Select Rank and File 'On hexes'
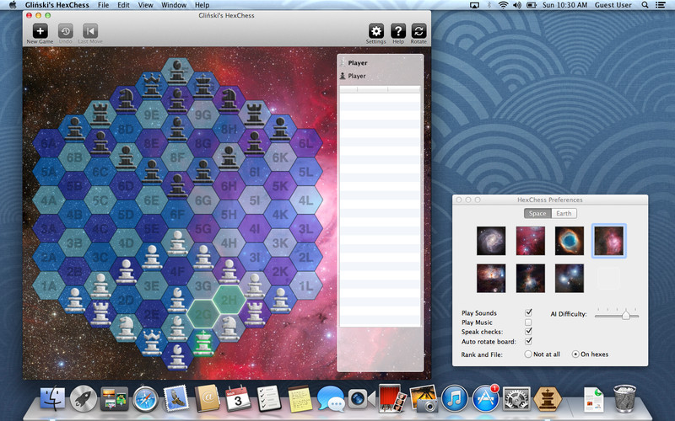 575,354
